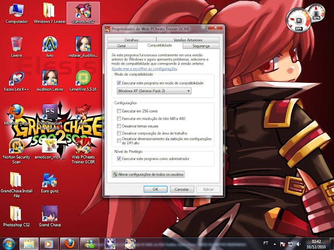
Task: Open the clock showing 02:42
Action: pyautogui.click(x=316, y=244)
